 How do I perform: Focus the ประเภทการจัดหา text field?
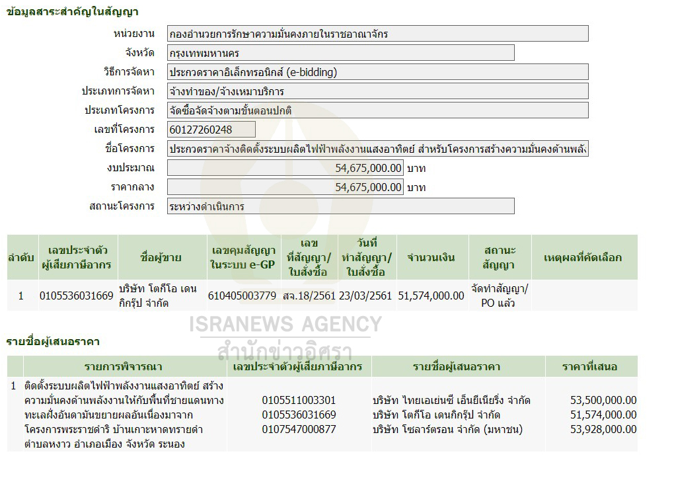click(x=377, y=91)
